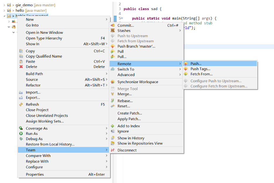
Task: Click the Disconnect icon
Action: [x=112, y=150]
